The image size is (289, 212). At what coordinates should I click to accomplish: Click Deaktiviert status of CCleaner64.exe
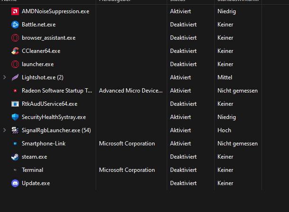[183, 51]
